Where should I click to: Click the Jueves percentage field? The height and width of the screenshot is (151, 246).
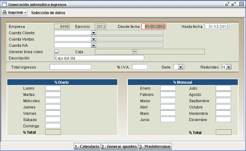point(53,107)
